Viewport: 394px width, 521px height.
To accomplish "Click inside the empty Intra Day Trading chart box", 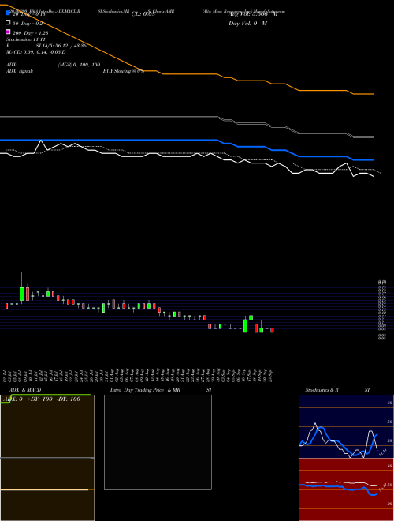I will point(158,442).
